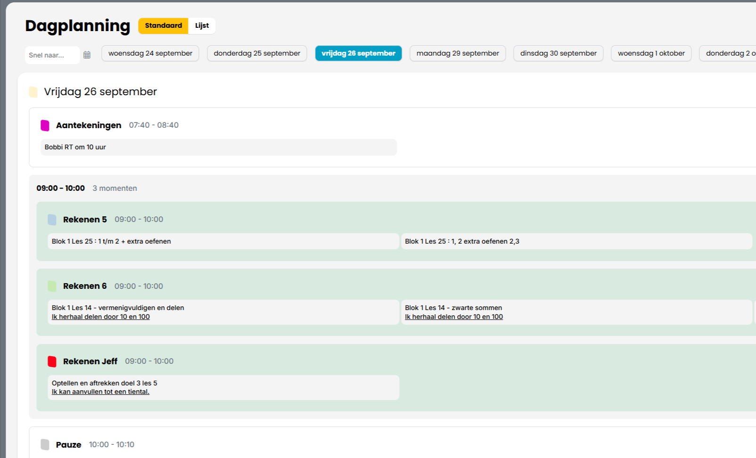
Task: Click the blue Rekenen 5 color marker
Action: pyautogui.click(x=52, y=220)
